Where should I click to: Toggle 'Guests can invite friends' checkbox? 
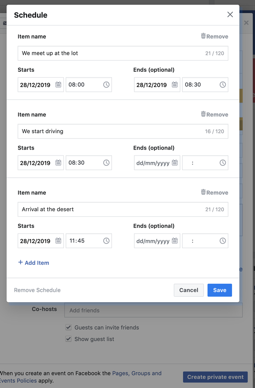click(x=68, y=327)
